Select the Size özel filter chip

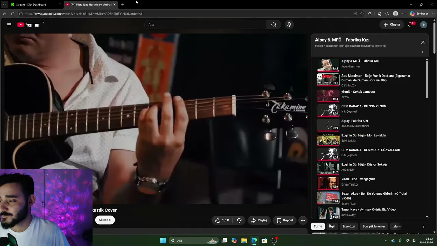click(349, 226)
